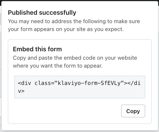Screen dimensions: 159x132
Task: Click the blank space right of the dialog title
Action: (115, 13)
